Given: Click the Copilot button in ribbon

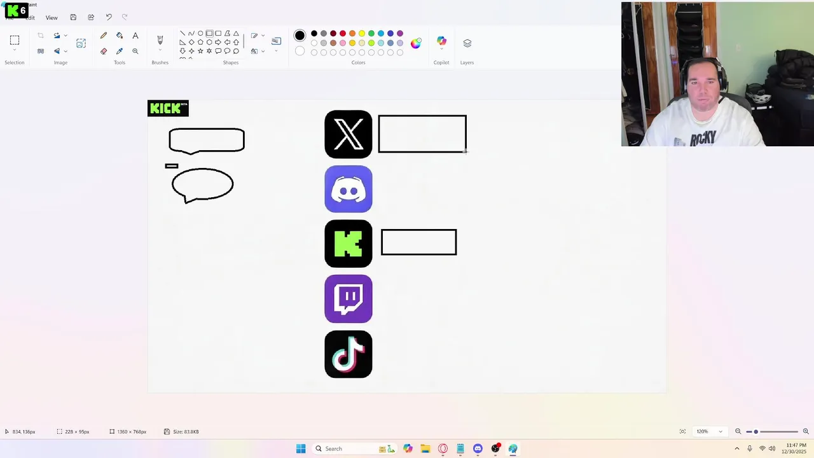Looking at the screenshot, I should coord(441,41).
